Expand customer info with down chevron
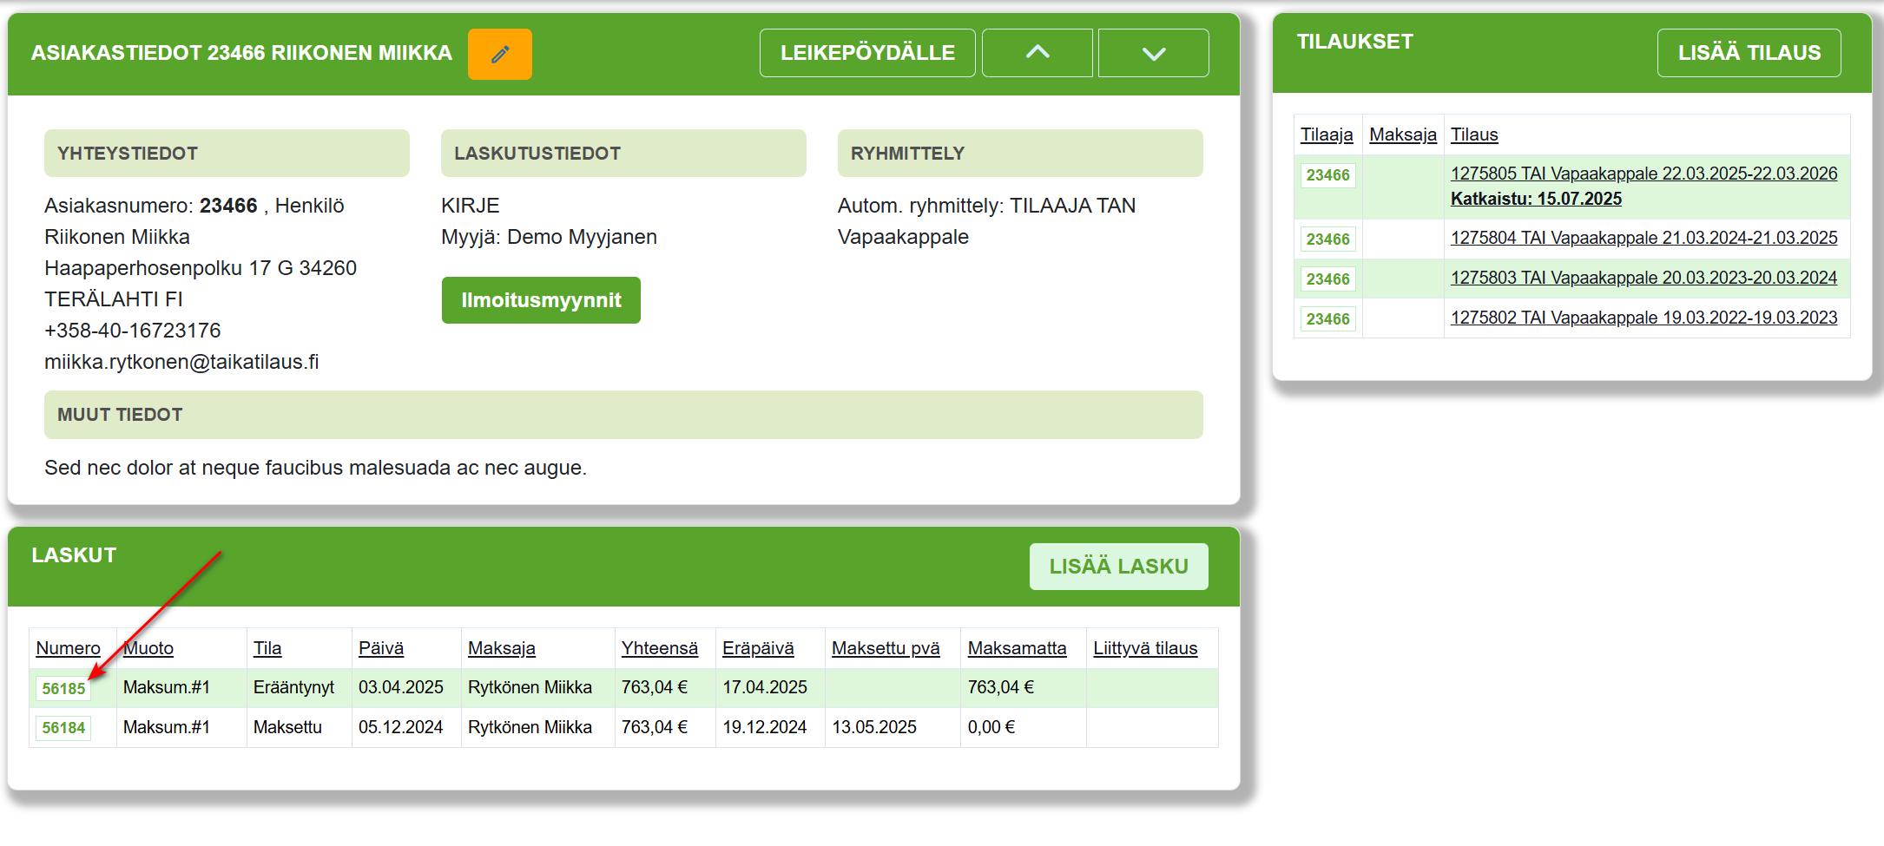Viewport: 1884px width, 846px height. click(1153, 53)
